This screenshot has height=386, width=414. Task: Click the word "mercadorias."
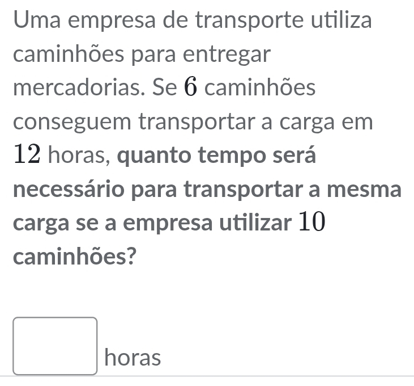74,89
